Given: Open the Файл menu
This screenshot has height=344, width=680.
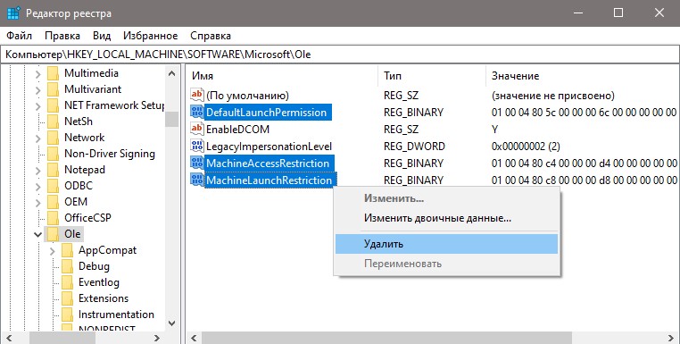Looking at the screenshot, I should pyautogui.click(x=19, y=36).
